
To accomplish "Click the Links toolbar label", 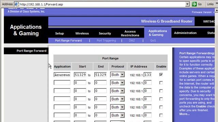I will click(x=210, y=4).
